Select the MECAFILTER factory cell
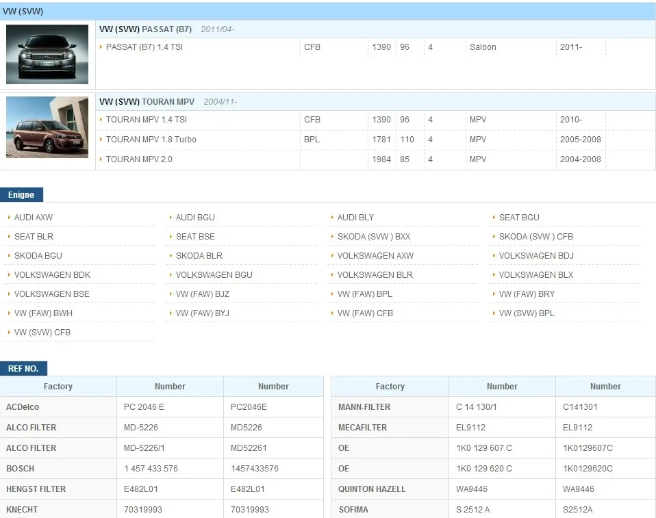This screenshot has width=656, height=518. click(390, 428)
